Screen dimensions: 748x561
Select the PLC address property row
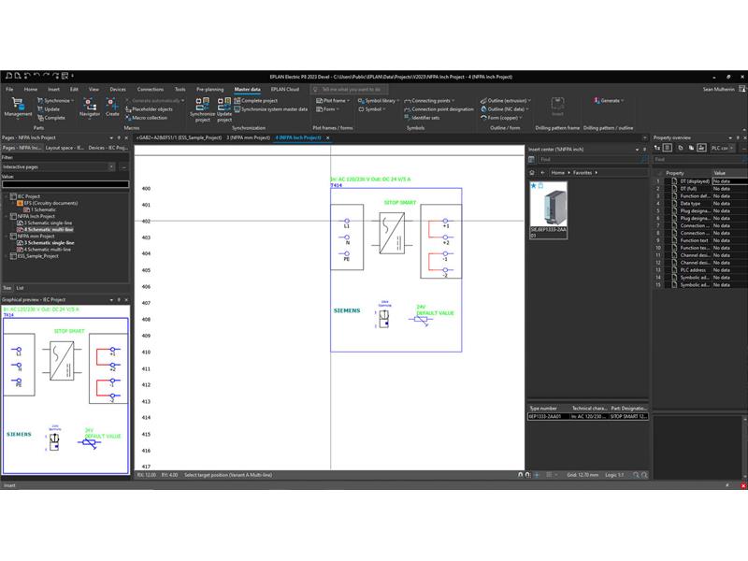pos(699,270)
